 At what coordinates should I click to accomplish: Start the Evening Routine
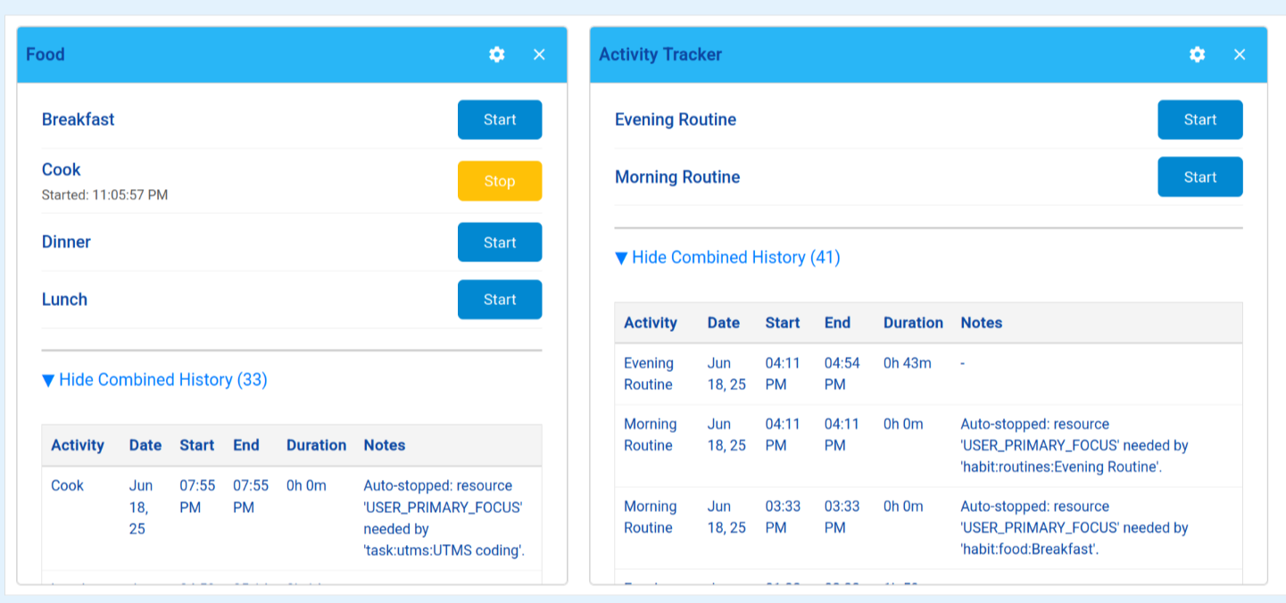tap(1199, 120)
